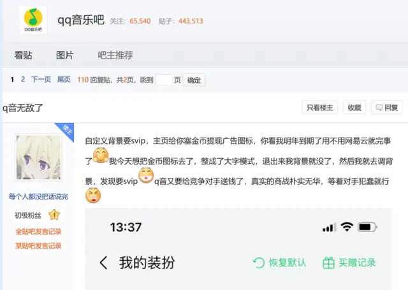Click the thread title q音无敌了
408x290 pixels.
(x=23, y=108)
